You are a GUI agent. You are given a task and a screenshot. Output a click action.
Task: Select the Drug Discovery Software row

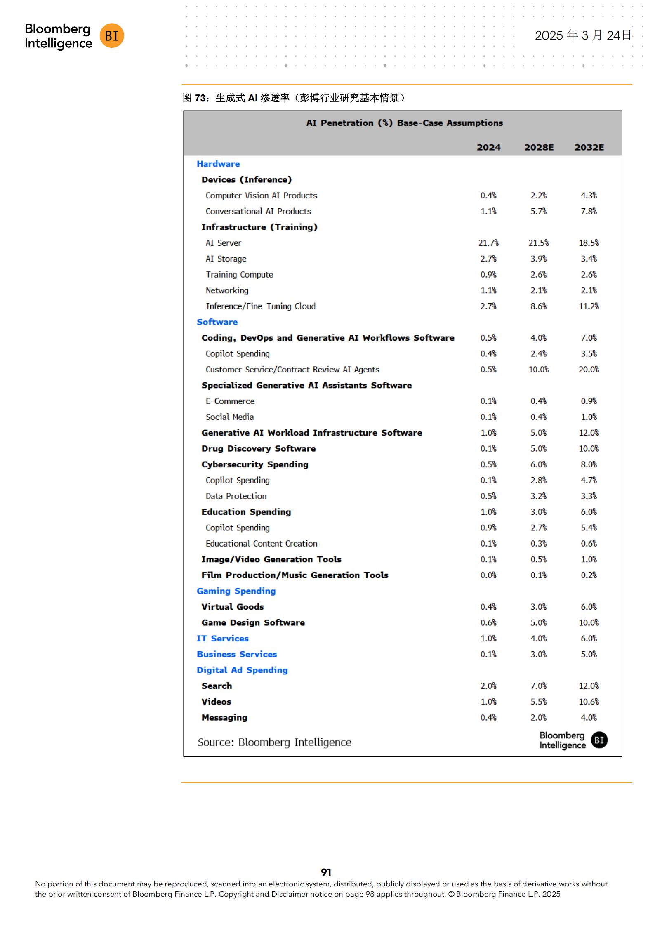coord(258,448)
